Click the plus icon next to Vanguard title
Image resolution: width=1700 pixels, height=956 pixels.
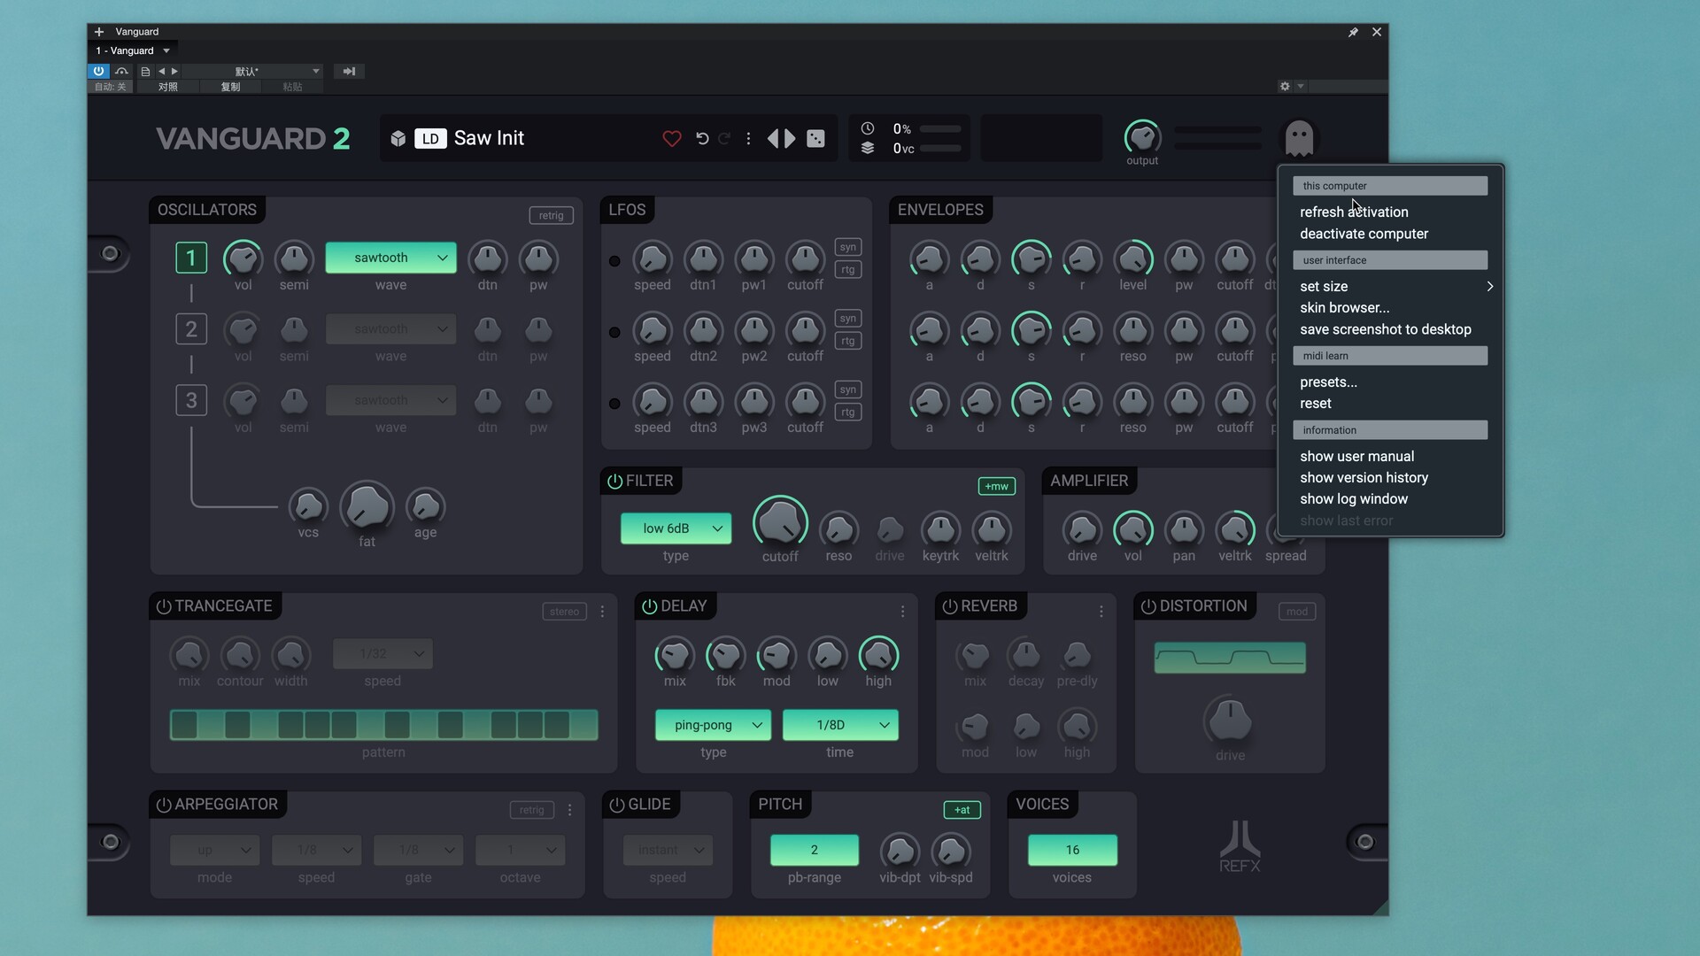coord(99,32)
